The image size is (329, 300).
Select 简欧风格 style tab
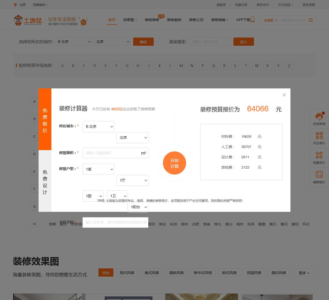click(176, 273)
